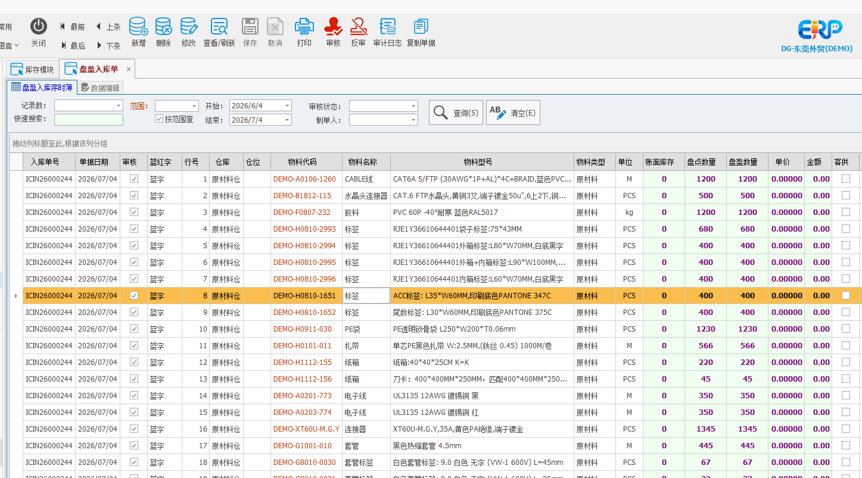Click the 修改 (edit) toolbar icon
Viewport: 862px width, 478px height.
(189, 26)
